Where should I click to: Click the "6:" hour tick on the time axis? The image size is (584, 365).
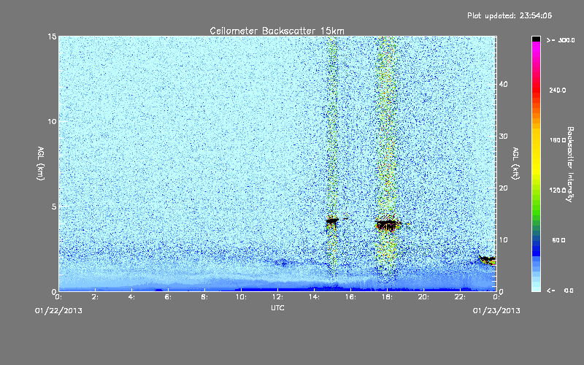pos(168,297)
